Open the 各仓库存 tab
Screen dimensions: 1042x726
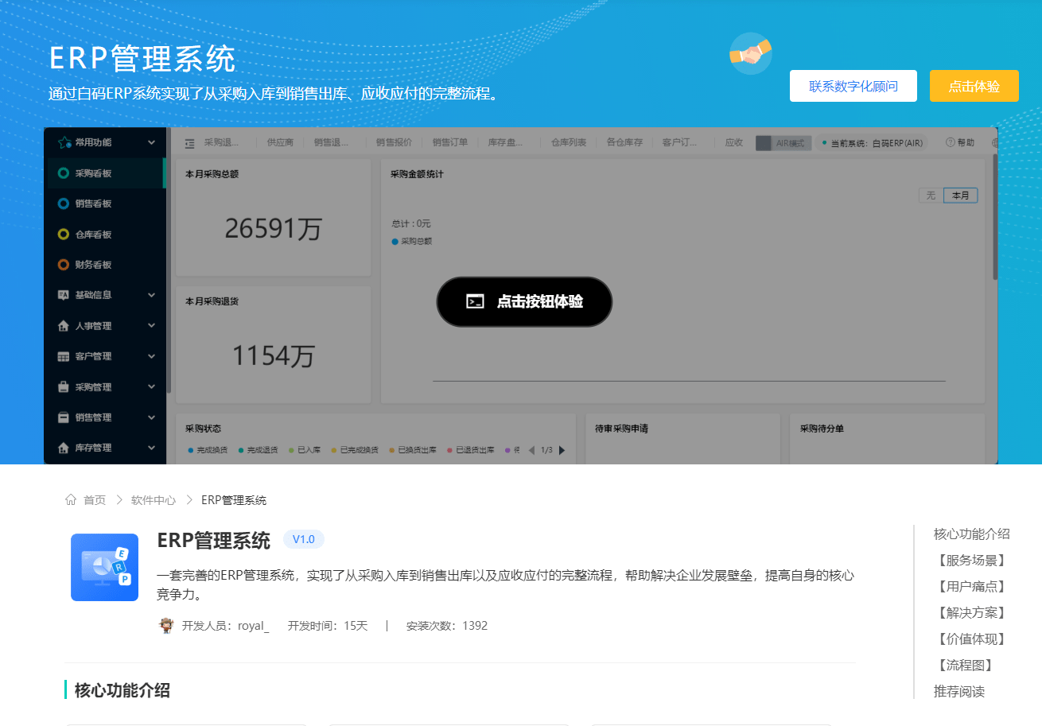click(x=624, y=142)
